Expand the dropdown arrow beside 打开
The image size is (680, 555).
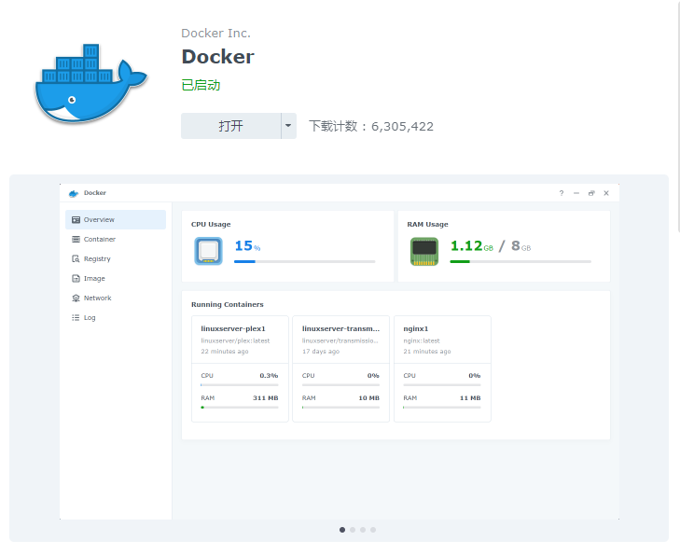(x=288, y=126)
